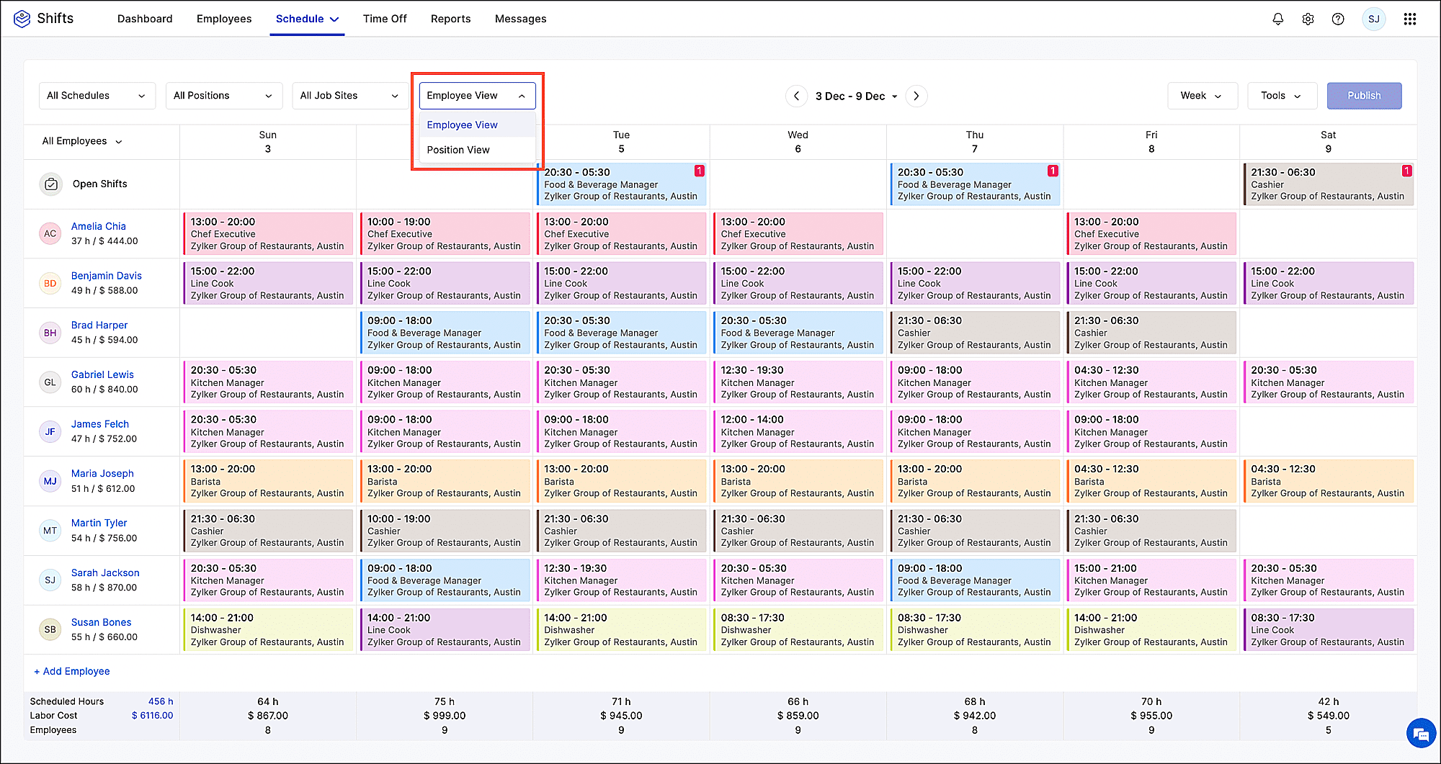Screen dimensions: 1441x764
Task: Click the Add Employee link
Action: click(x=72, y=671)
